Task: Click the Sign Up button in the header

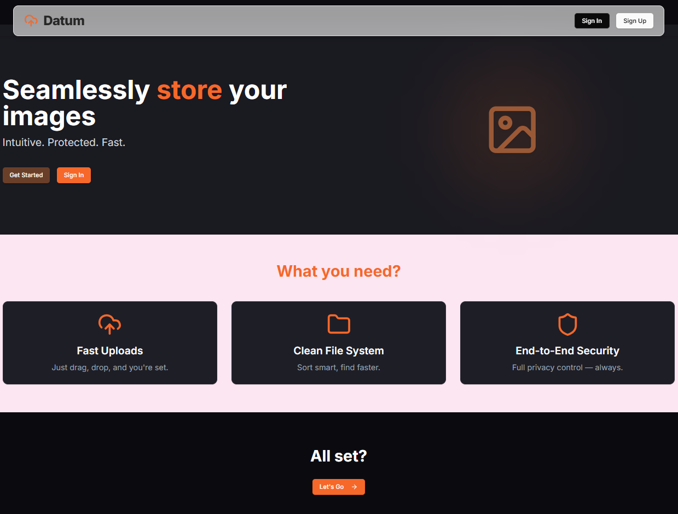Action: [634, 20]
